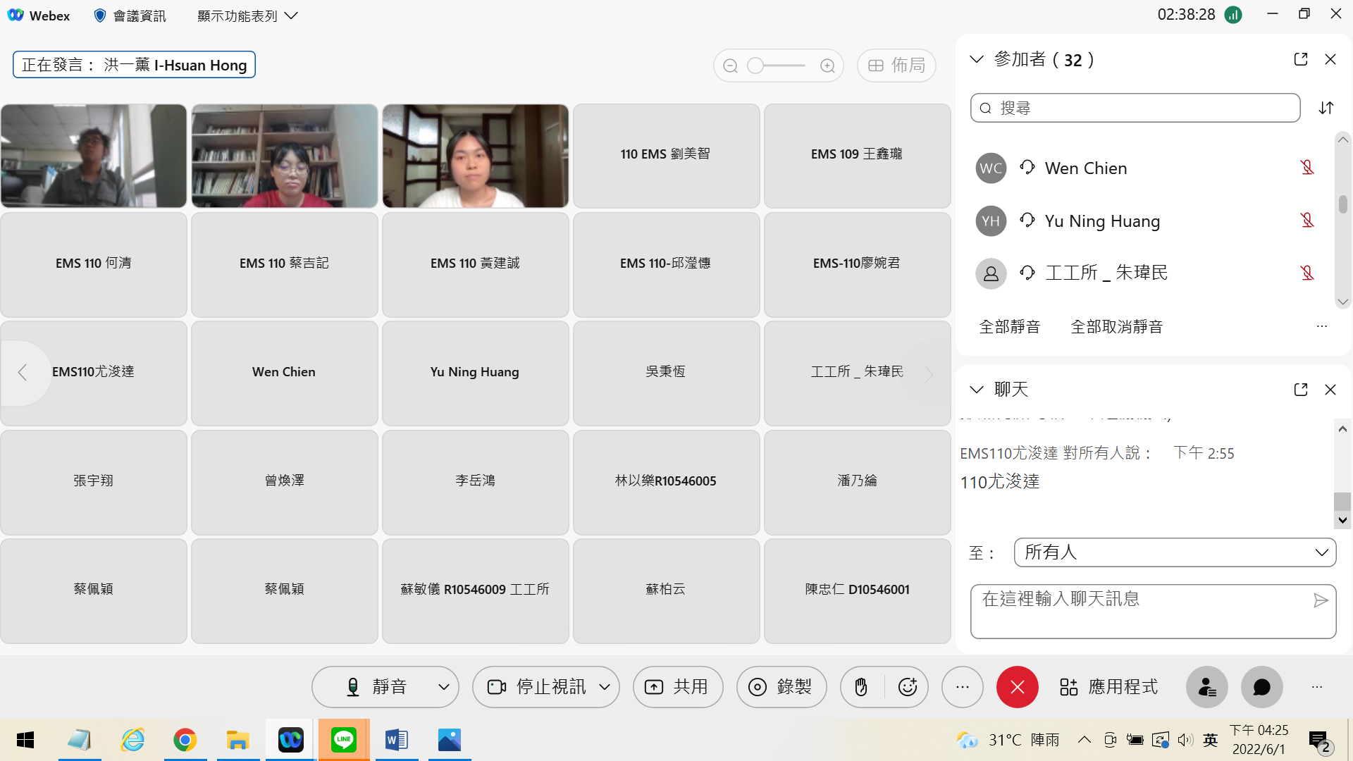Click the 31°C weather widget
Screen dimensions: 1353x761
pos(1008,740)
